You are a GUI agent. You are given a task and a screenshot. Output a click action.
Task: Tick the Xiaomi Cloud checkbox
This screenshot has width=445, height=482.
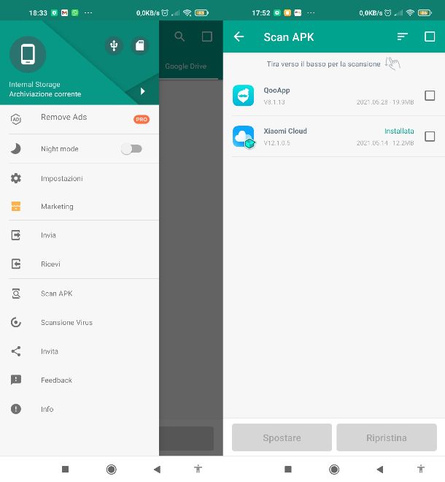430,136
